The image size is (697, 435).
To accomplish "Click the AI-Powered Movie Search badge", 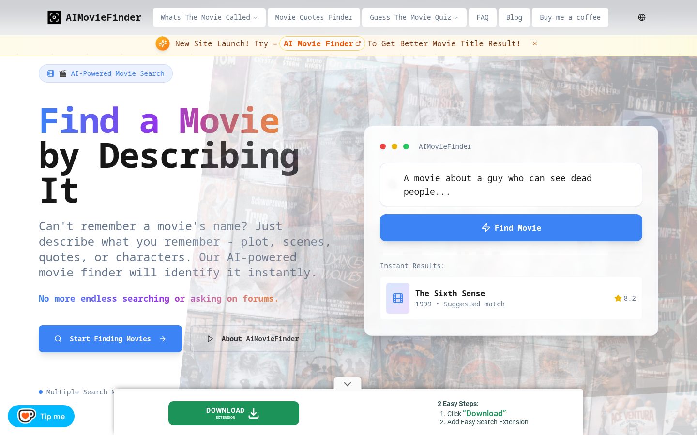I will point(106,73).
